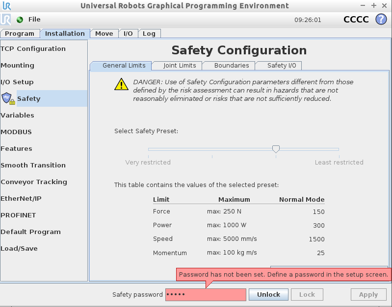The image size is (392, 307).
Task: Click the Safety shield lock icon
Action: click(8, 98)
